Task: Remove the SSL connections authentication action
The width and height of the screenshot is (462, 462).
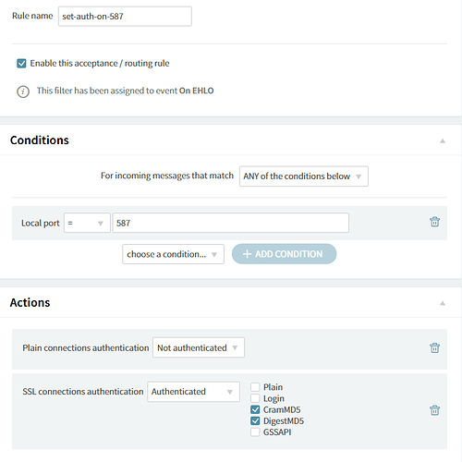Action: [x=434, y=410]
